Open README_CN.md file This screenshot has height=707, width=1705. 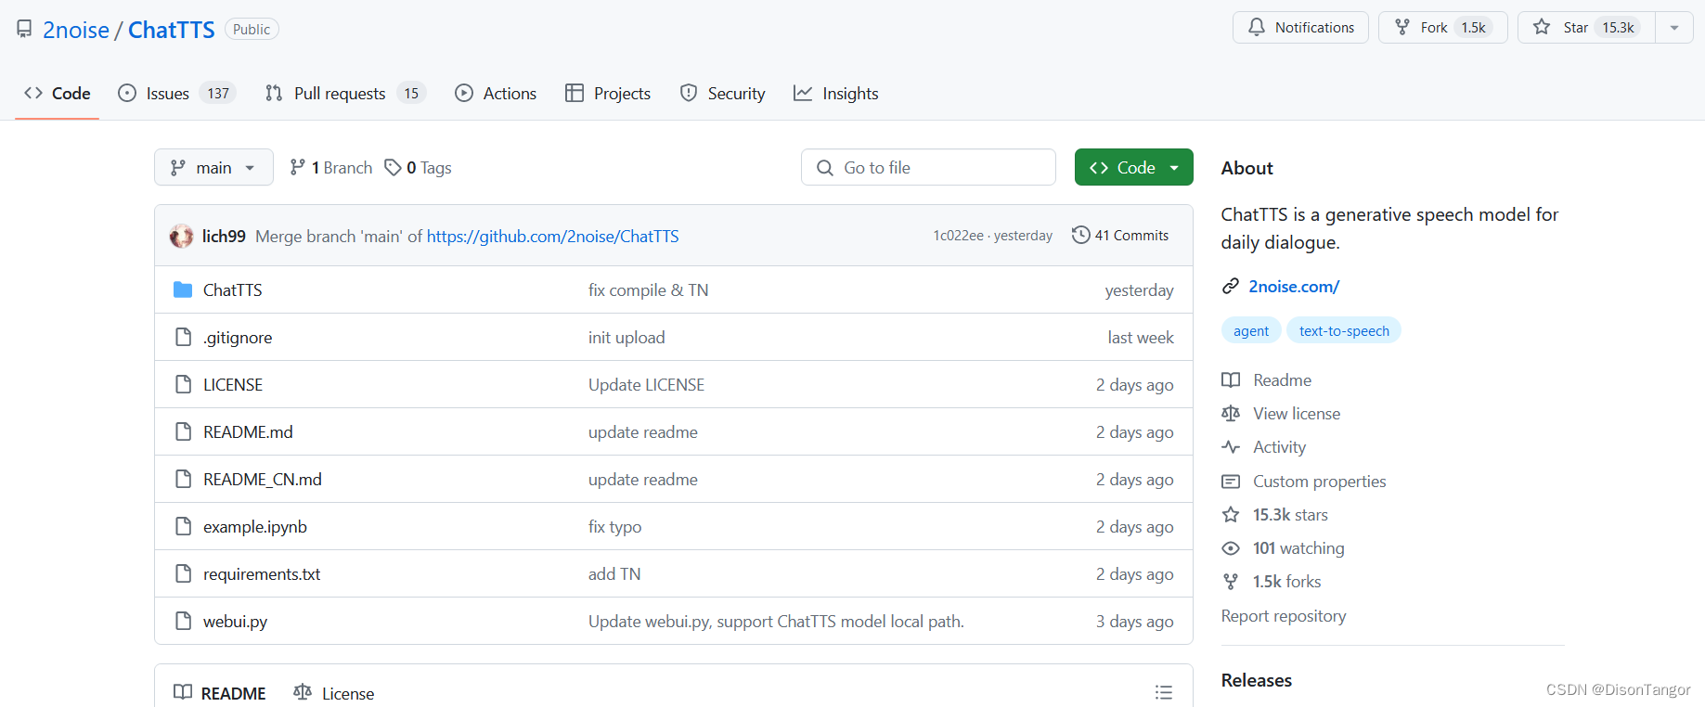pos(263,480)
